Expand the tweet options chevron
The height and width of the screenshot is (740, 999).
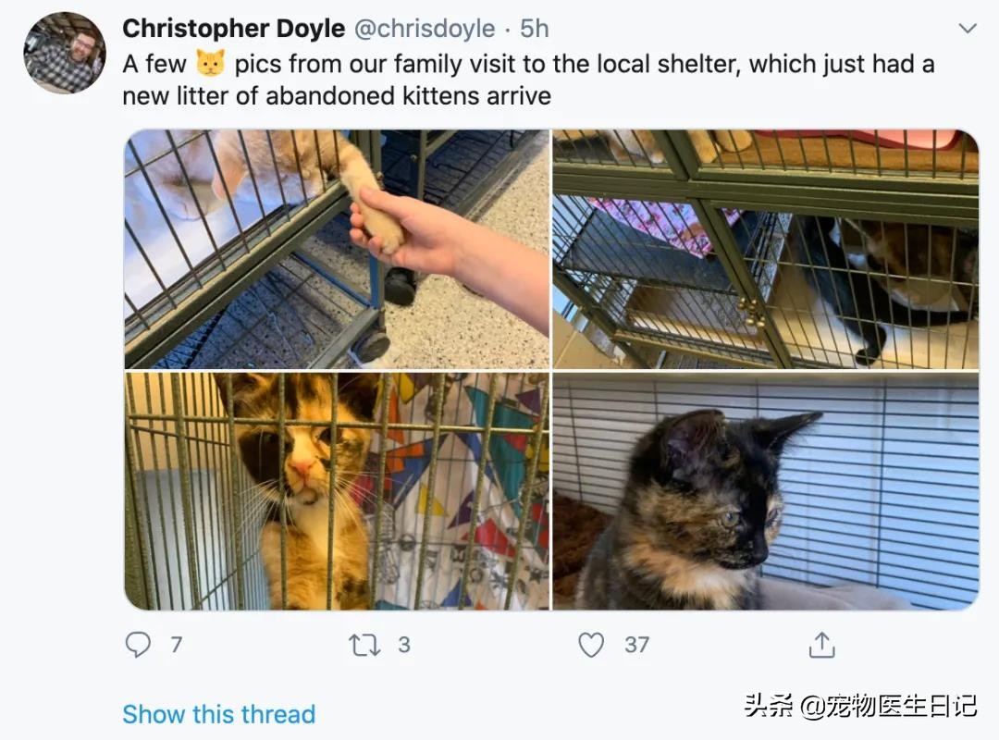(x=968, y=28)
